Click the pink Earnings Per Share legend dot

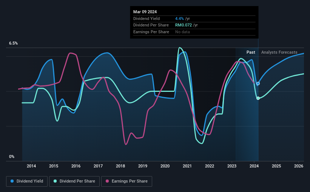point(107,181)
